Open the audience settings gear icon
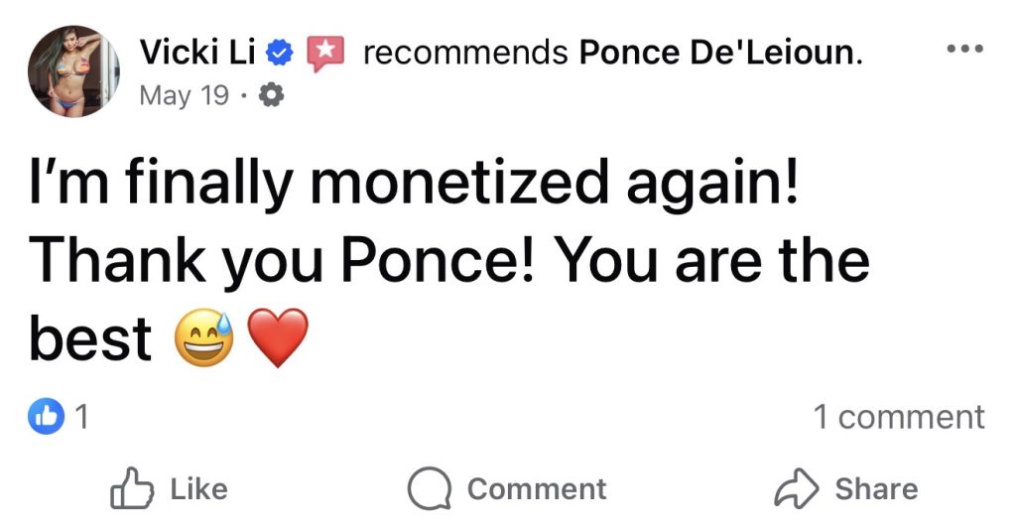This screenshot has width=1016, height=530. coord(270,96)
